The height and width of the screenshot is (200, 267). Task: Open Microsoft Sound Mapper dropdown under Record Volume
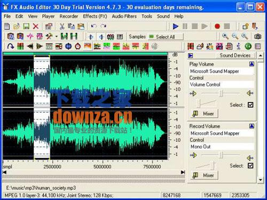click(x=222, y=133)
